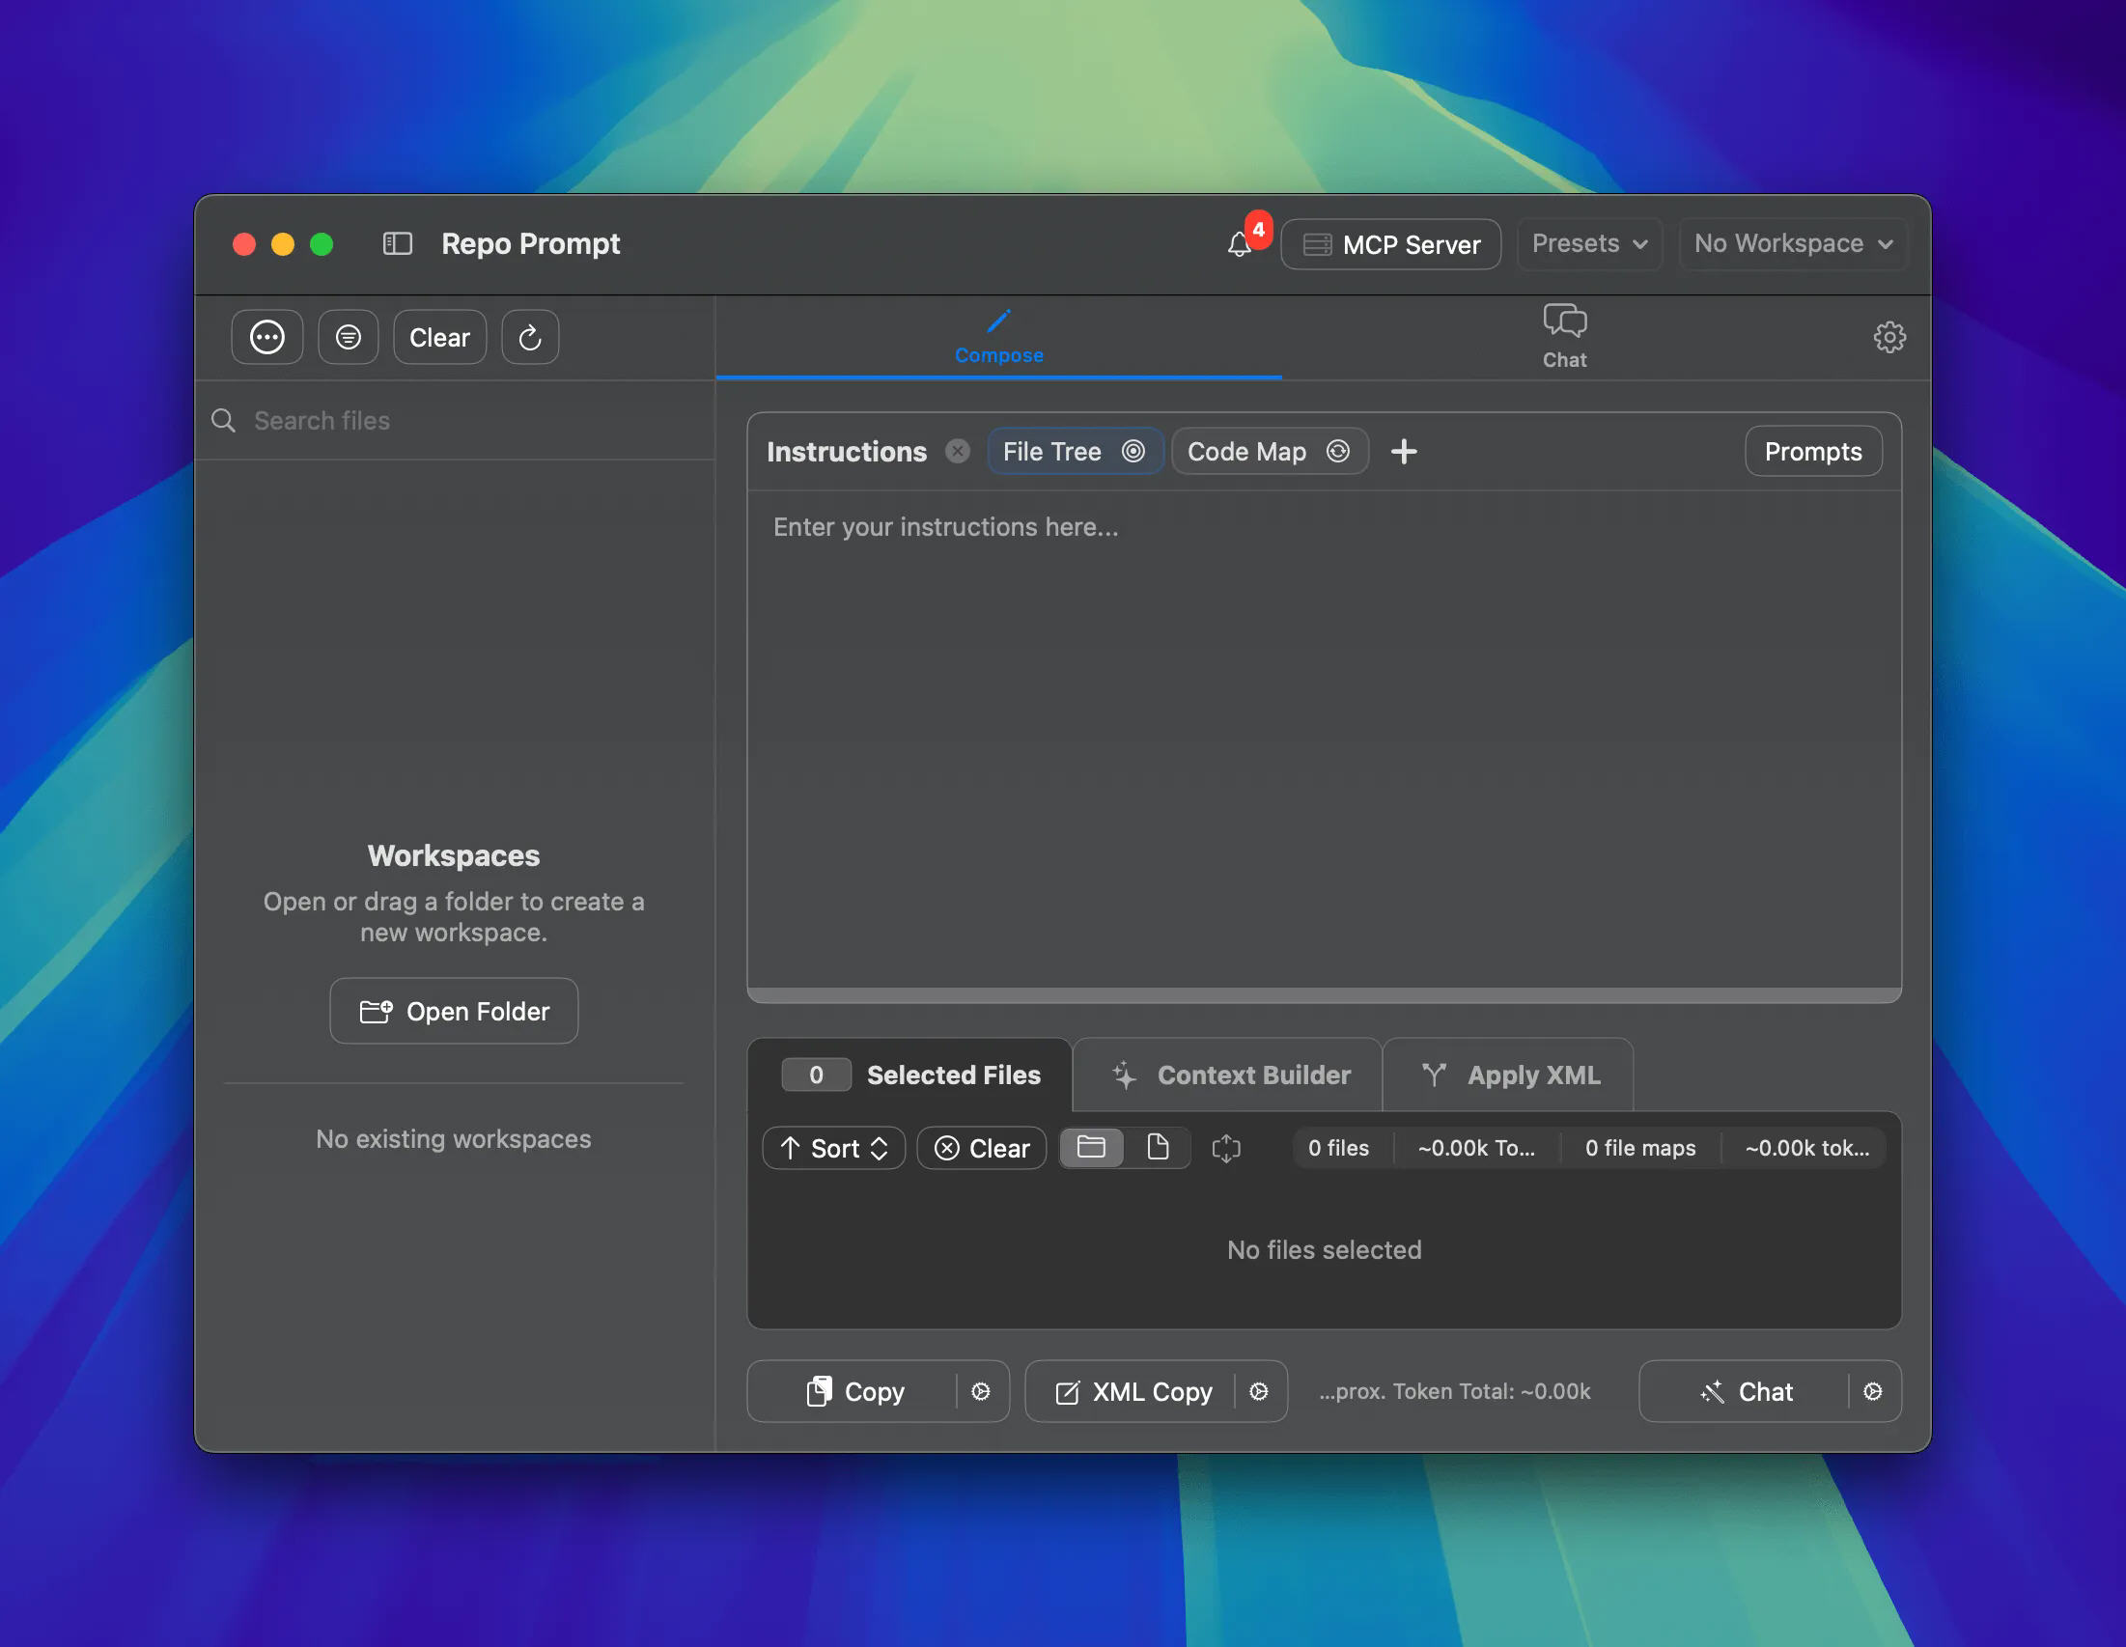
Task: Open bottom Chat settings gear
Action: point(1873,1392)
